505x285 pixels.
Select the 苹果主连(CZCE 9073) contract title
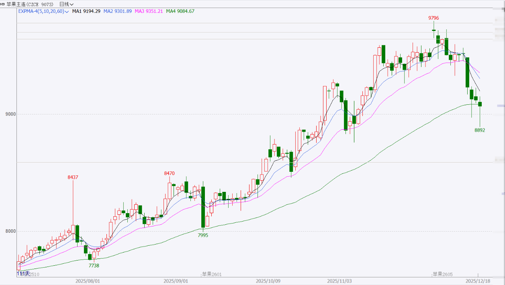coord(31,4)
